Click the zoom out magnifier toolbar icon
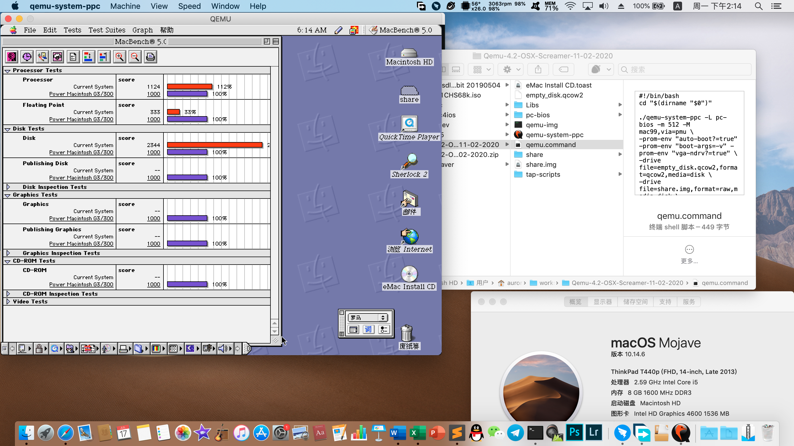 pos(135,57)
